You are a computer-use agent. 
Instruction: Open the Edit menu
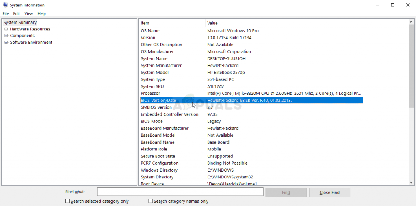pos(16,13)
